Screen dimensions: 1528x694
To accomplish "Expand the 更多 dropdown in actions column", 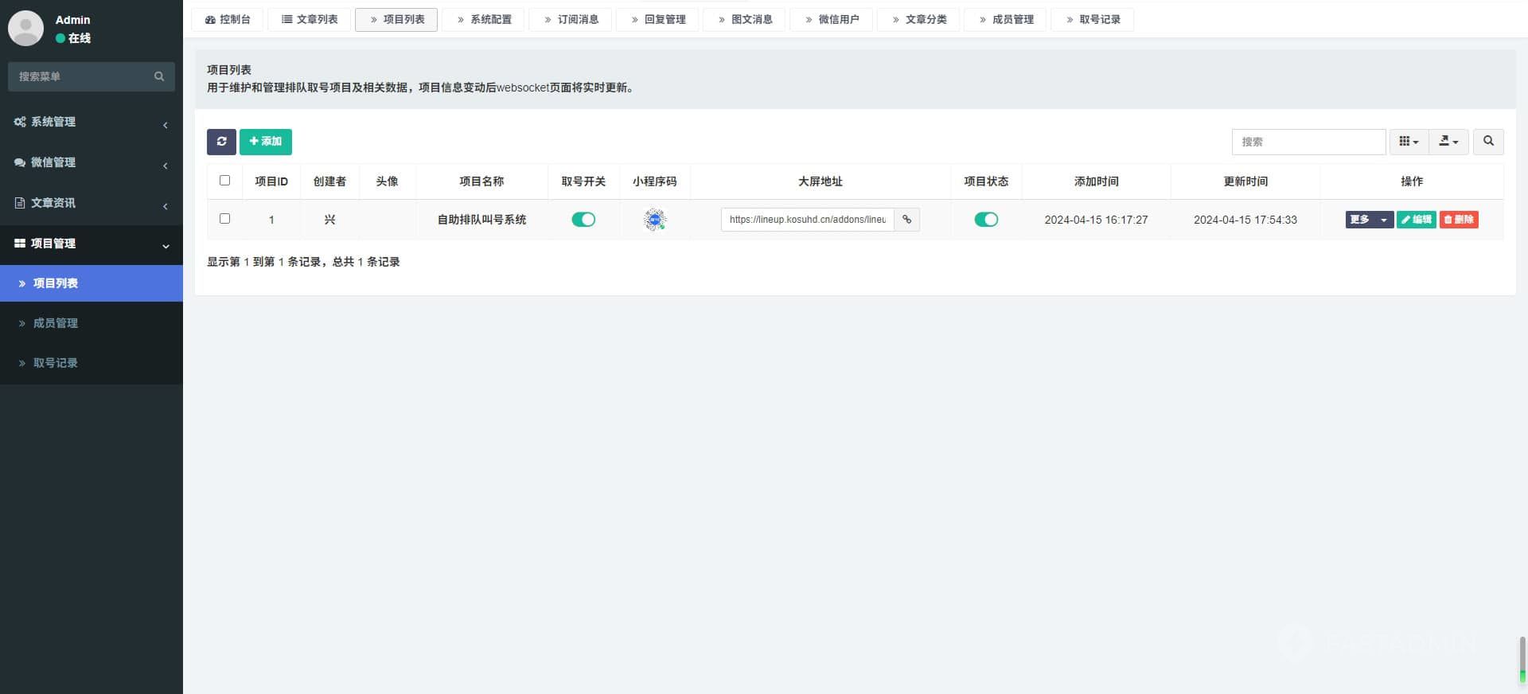I will pos(1369,220).
